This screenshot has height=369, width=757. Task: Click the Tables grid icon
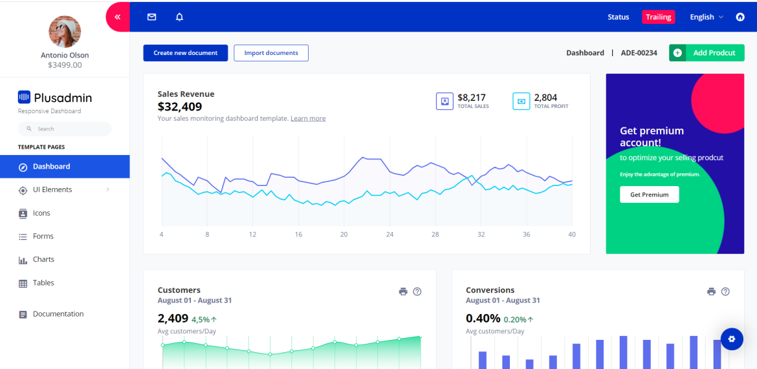[x=23, y=284]
